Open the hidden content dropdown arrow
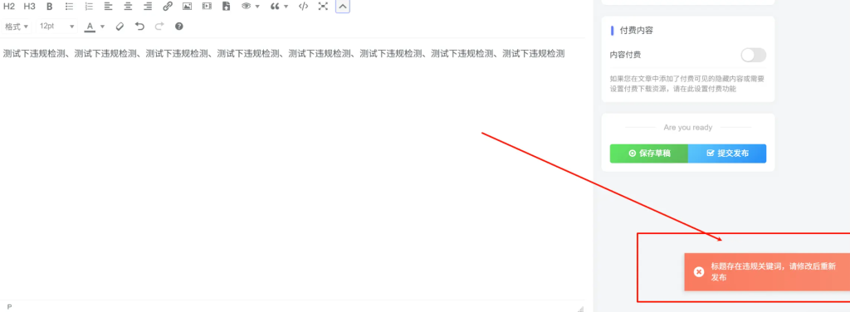 point(257,7)
